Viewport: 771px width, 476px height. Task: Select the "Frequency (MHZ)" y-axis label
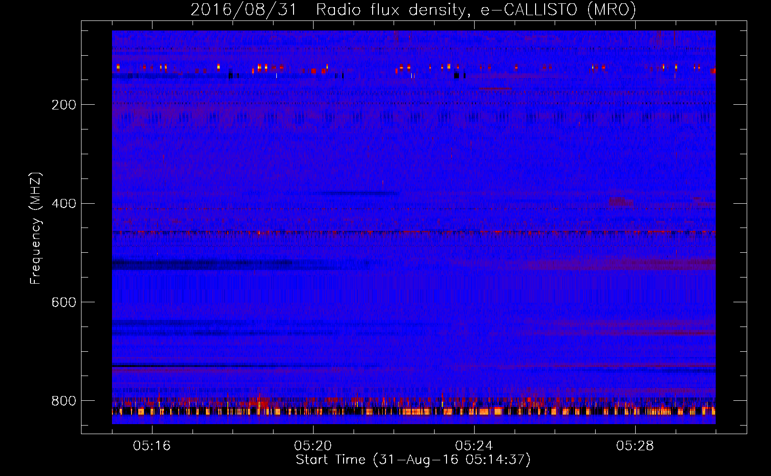(x=36, y=228)
